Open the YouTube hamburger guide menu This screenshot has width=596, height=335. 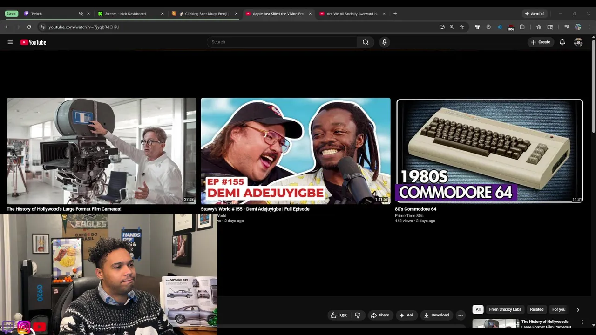(x=10, y=42)
